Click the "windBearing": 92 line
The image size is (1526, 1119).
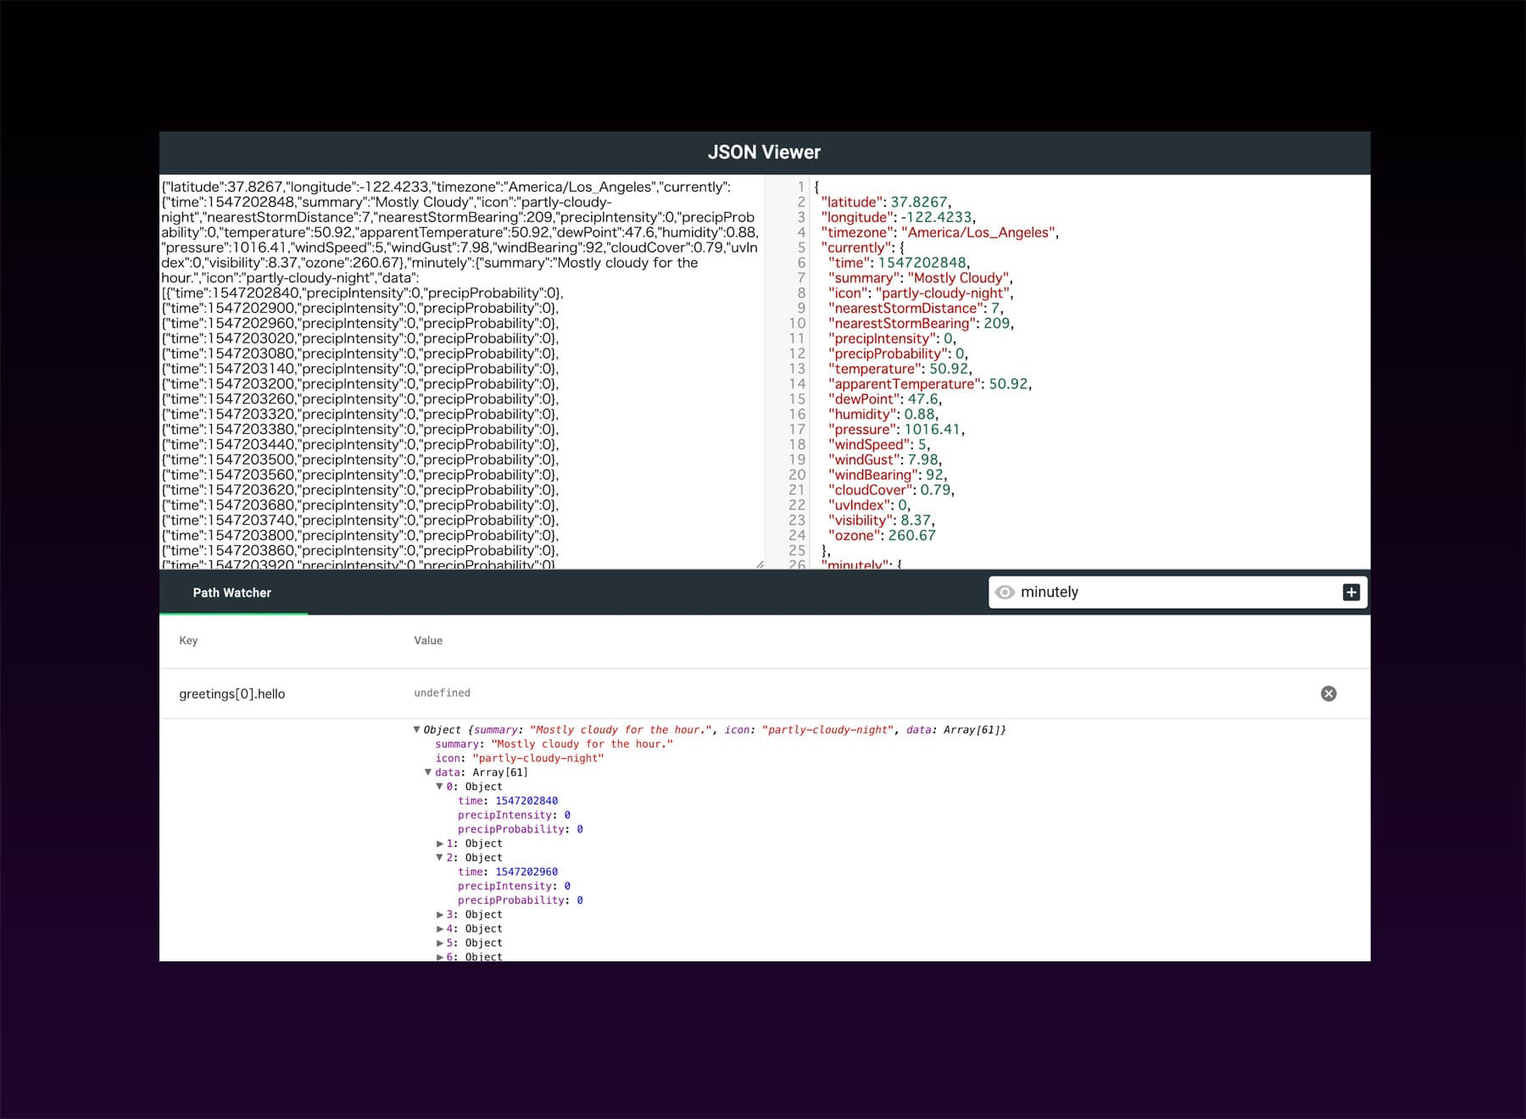[x=888, y=475]
